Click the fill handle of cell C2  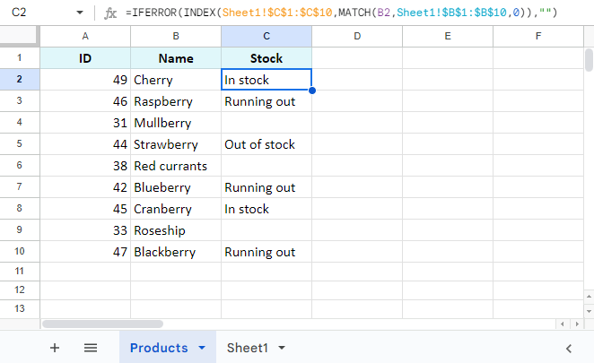click(x=312, y=91)
